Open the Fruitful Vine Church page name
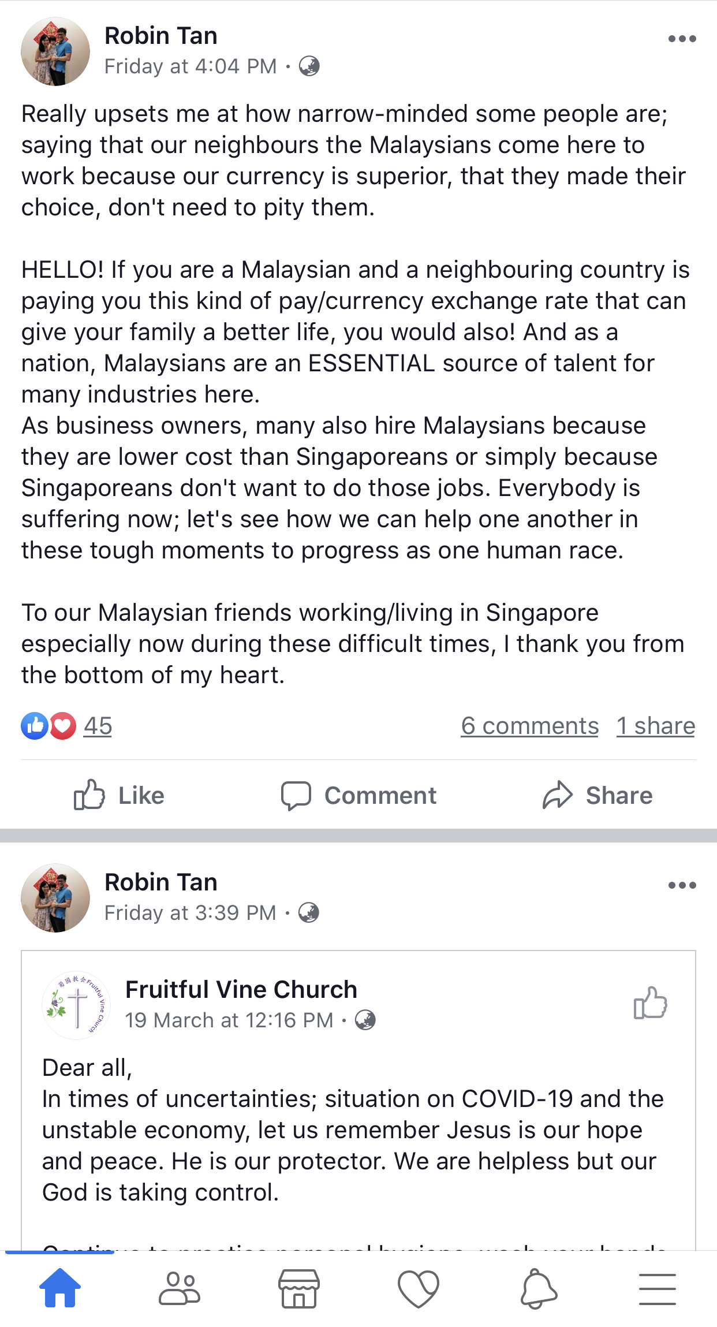The height and width of the screenshot is (1327, 717). click(241, 989)
